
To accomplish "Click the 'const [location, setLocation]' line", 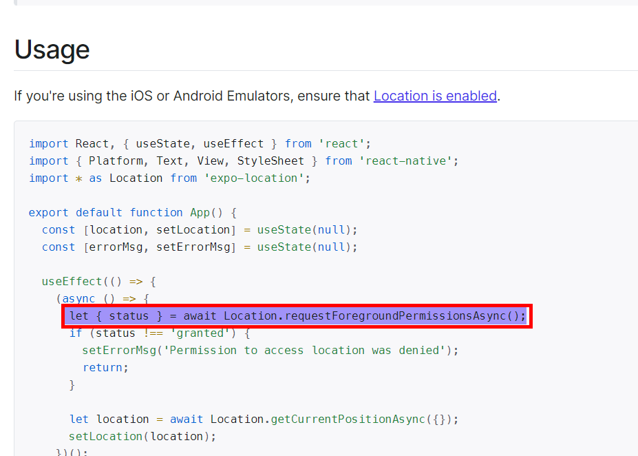I will point(200,229).
